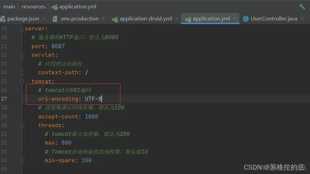Click the UserController.java class icon
The image size is (310, 174).
245,19
